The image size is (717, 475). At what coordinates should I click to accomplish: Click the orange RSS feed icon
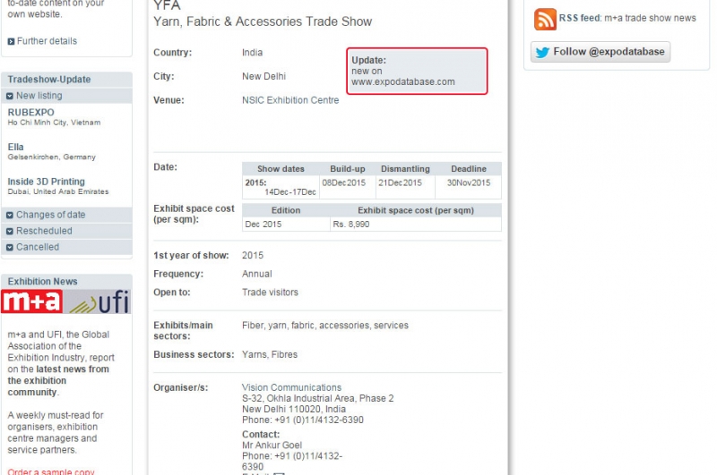tap(545, 19)
